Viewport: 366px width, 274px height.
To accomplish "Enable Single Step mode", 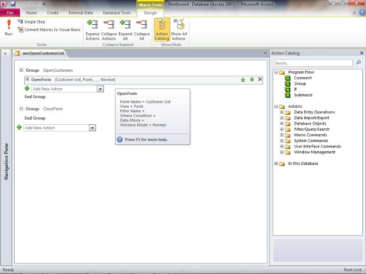I will [x=31, y=21].
